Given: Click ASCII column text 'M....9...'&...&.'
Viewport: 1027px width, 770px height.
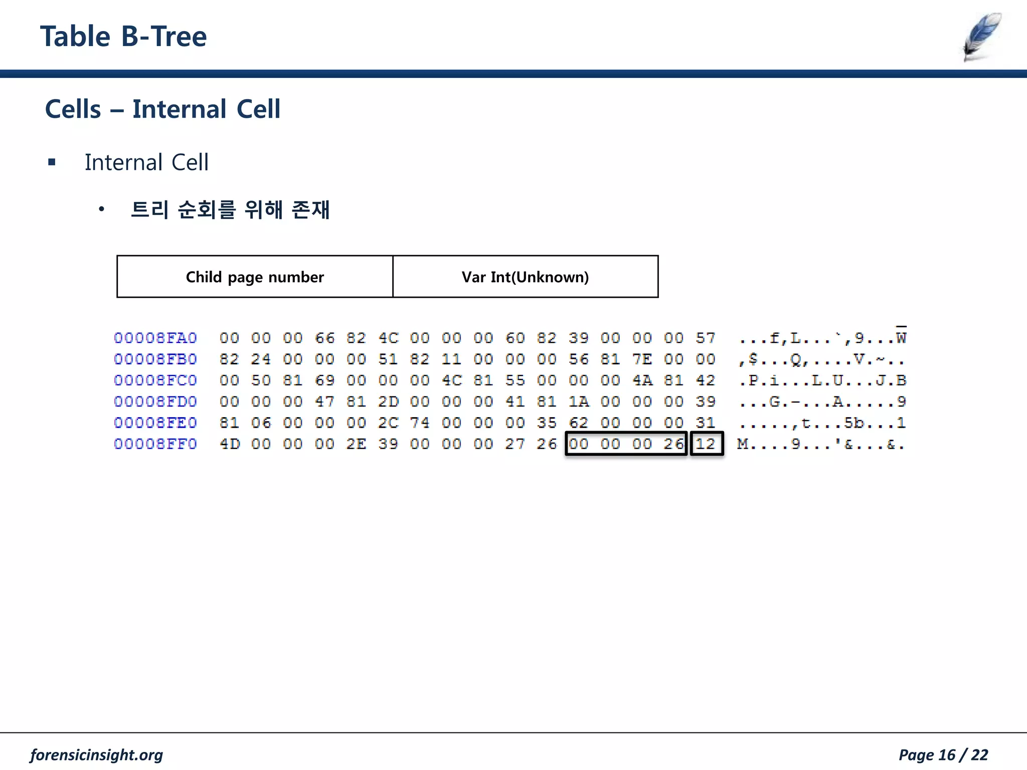Looking at the screenshot, I should [821, 444].
